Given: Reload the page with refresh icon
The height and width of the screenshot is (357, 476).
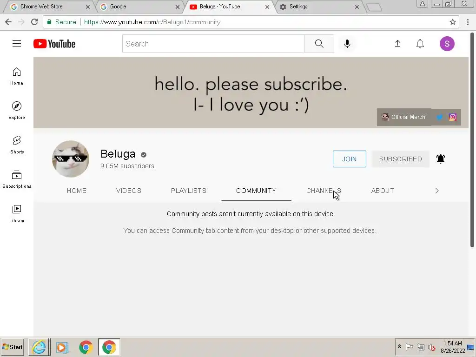Looking at the screenshot, I should click(34, 22).
